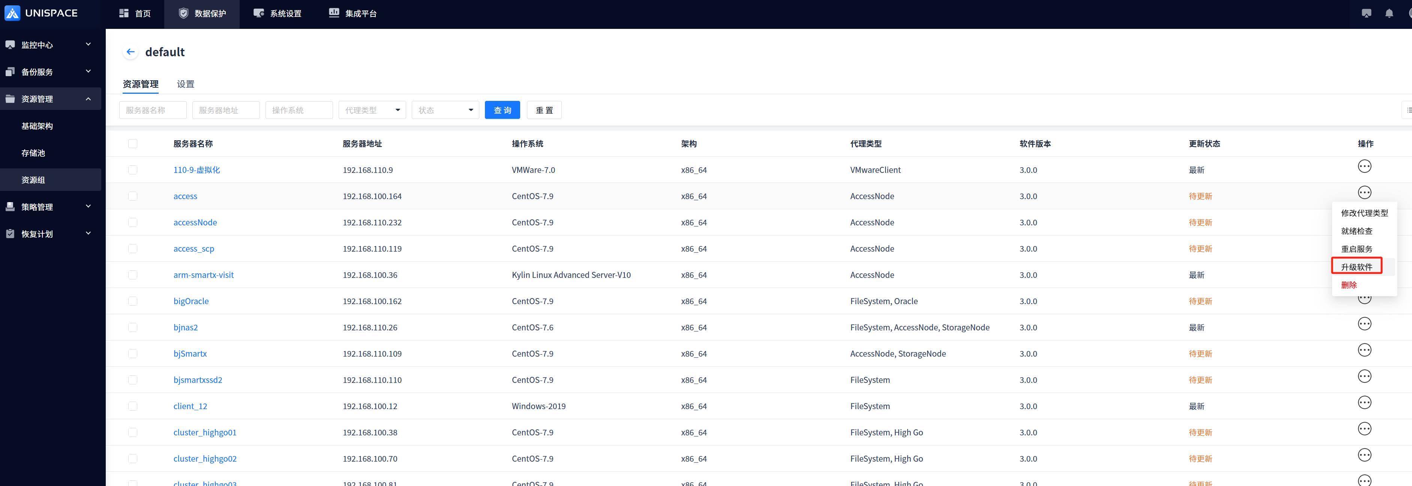Image resolution: width=1412 pixels, height=486 pixels.
Task: Open the arm-smartx-visit server link
Action: pyautogui.click(x=203, y=275)
